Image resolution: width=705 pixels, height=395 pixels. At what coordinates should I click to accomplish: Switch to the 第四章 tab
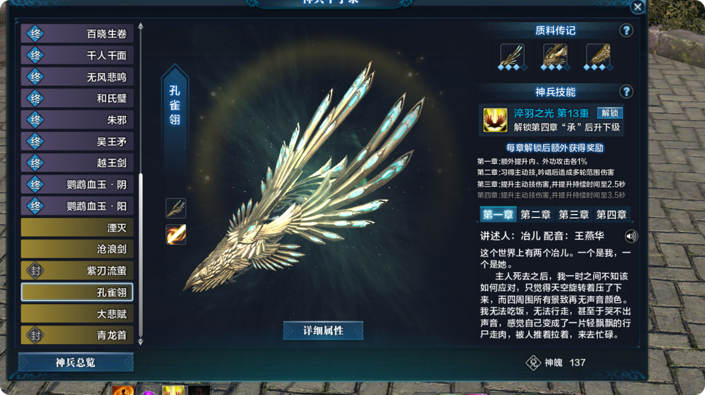(x=612, y=215)
